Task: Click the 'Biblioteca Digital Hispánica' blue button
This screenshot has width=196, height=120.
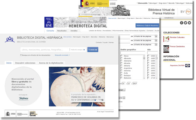Action: tap(147, 25)
